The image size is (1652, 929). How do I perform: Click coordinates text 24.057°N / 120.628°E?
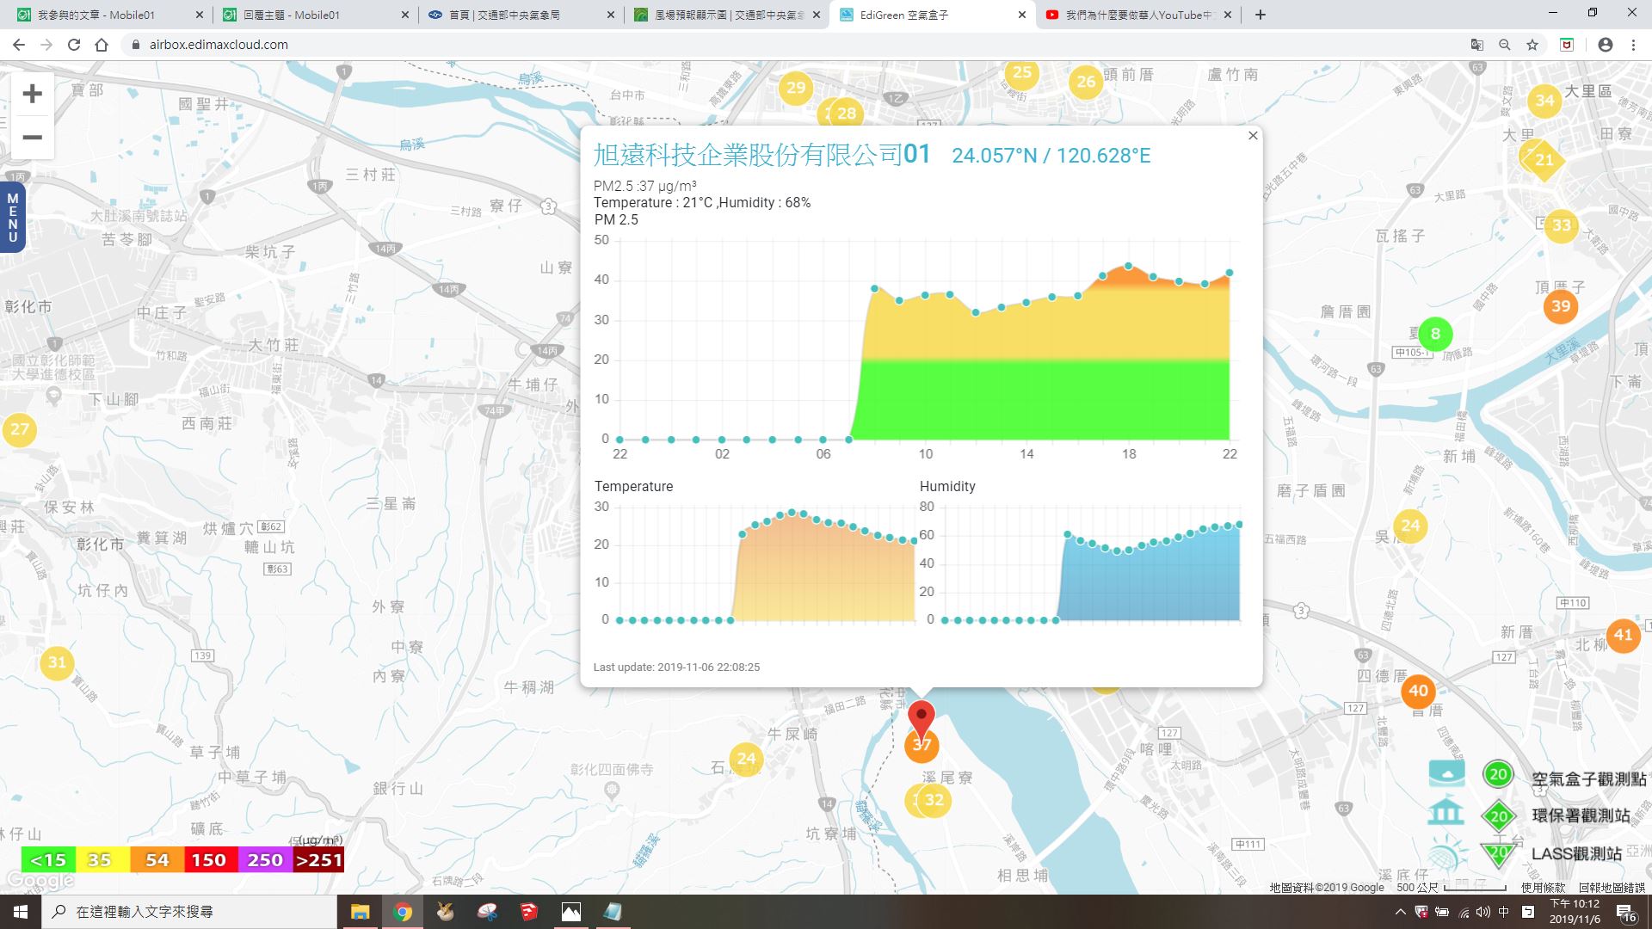1051,156
